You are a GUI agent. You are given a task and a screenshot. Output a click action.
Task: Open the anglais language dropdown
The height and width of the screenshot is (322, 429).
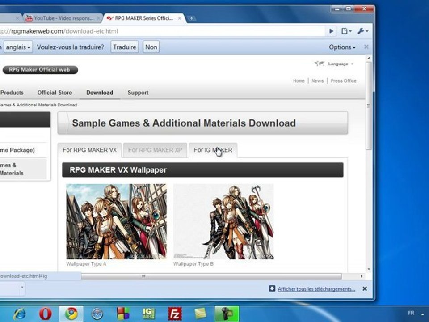pos(18,47)
